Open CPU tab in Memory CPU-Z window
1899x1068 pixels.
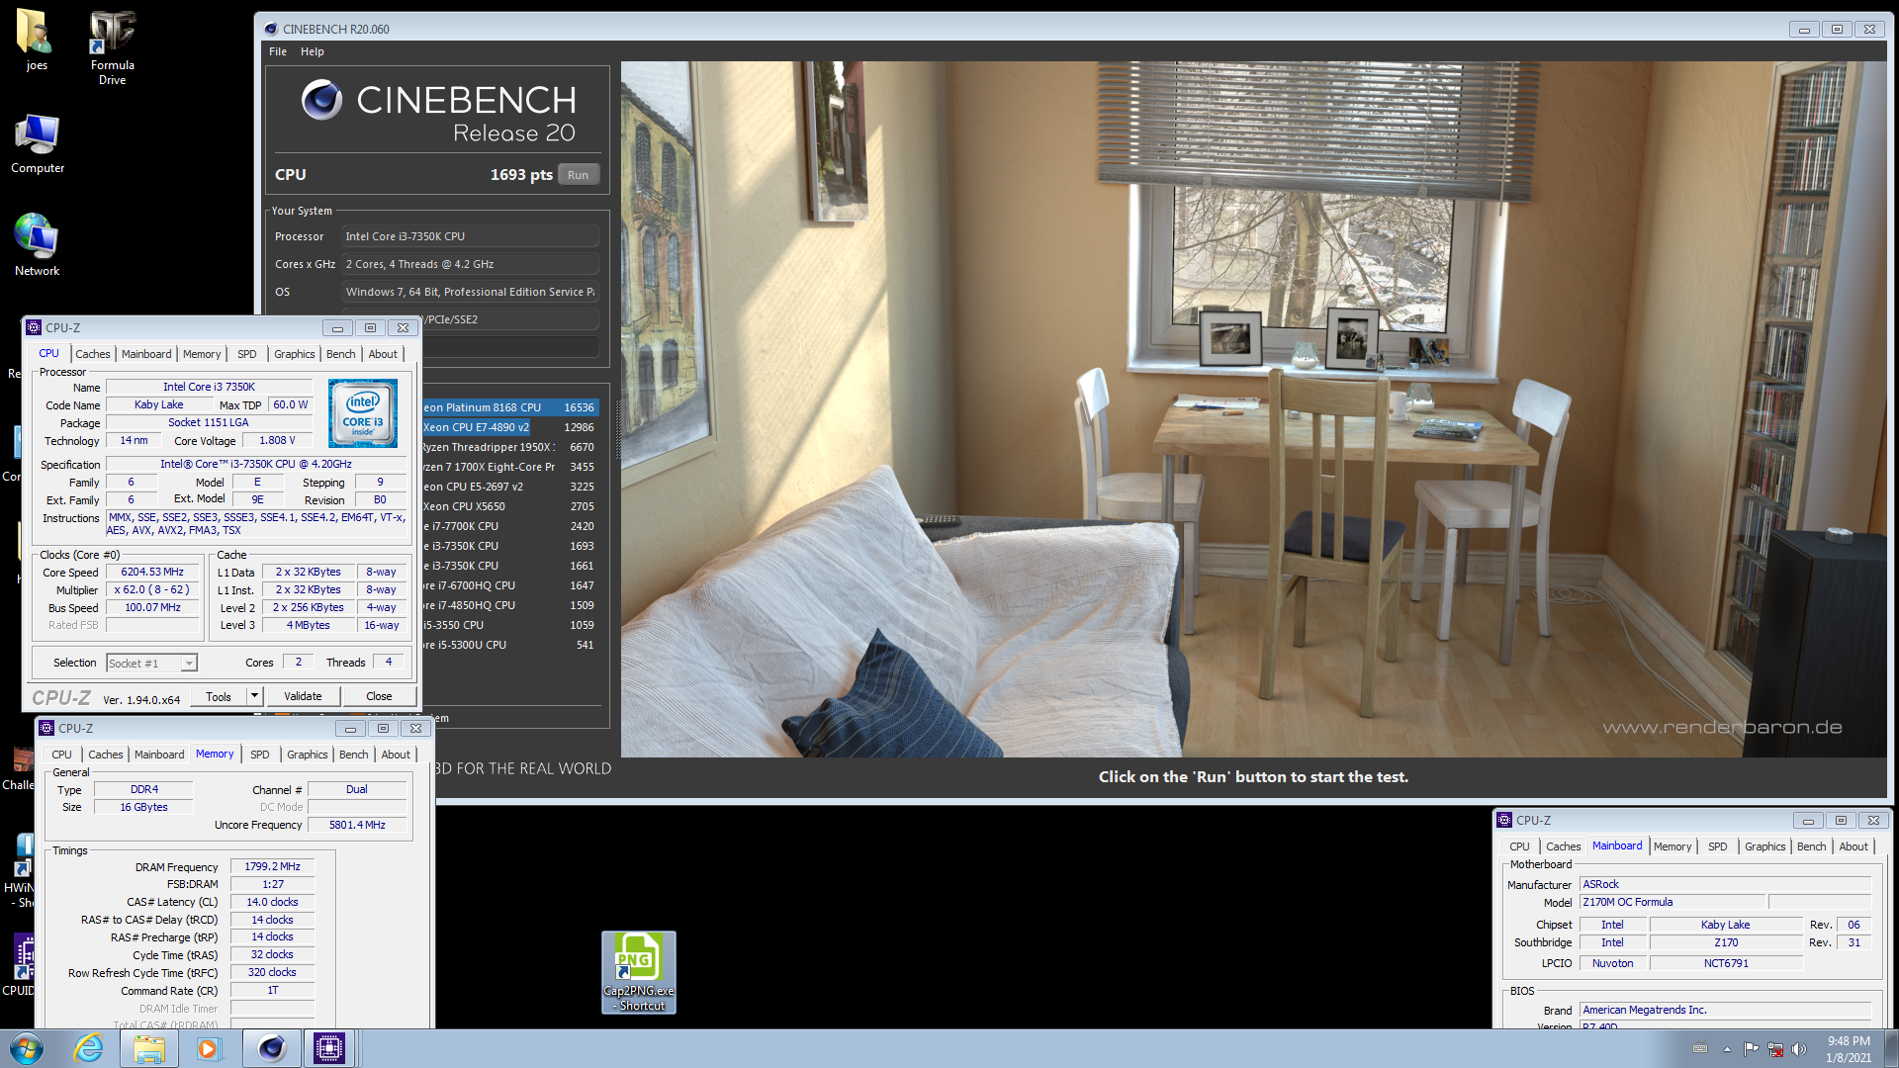tap(61, 755)
